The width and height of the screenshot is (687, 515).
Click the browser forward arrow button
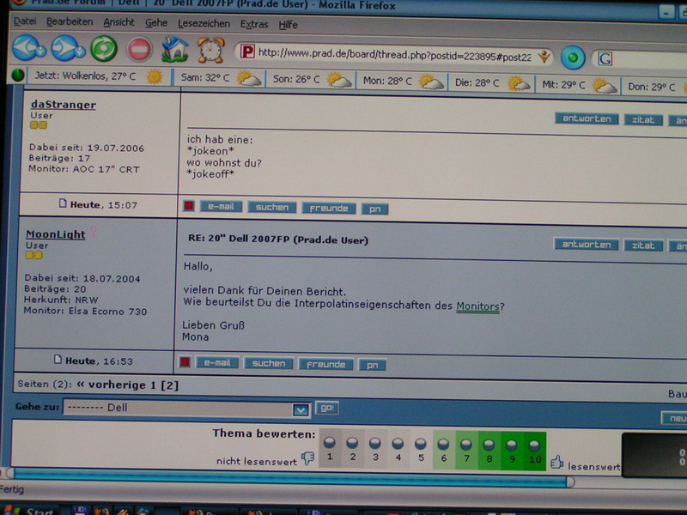tap(67, 48)
